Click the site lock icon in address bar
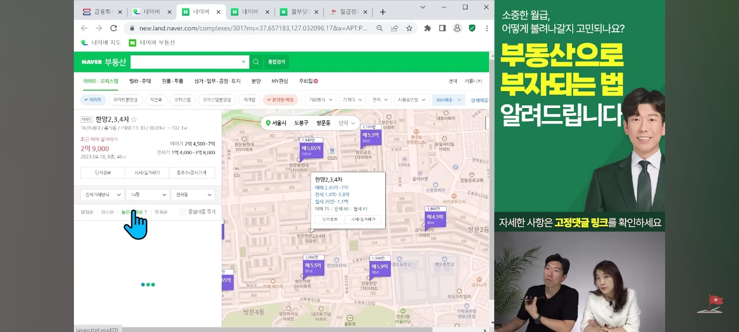 (x=132, y=28)
